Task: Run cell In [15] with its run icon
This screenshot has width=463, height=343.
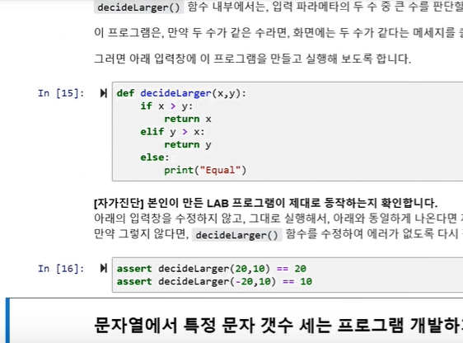Action: point(103,93)
